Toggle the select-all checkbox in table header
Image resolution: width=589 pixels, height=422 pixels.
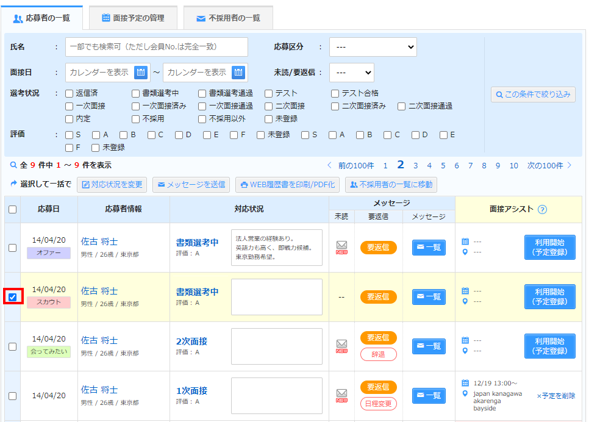(x=12, y=209)
